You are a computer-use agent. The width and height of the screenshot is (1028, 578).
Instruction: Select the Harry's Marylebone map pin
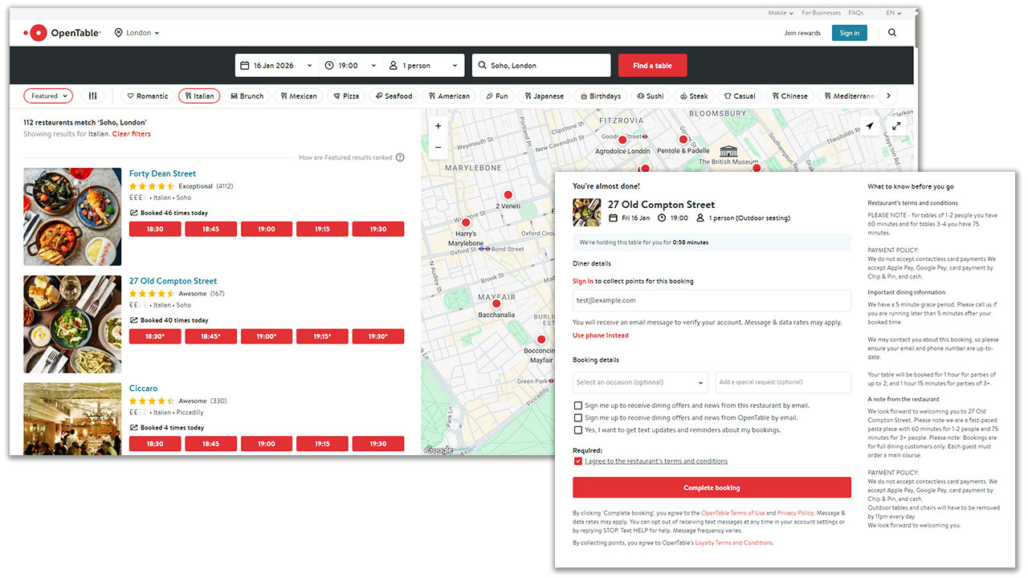pos(466,222)
